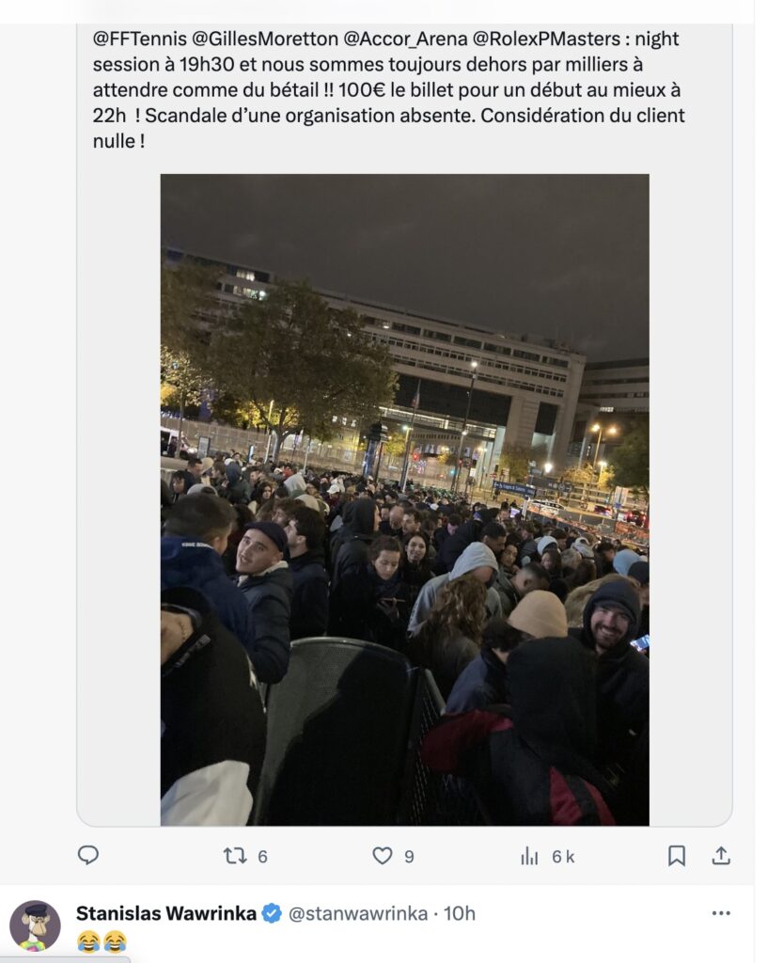The height and width of the screenshot is (963, 767).
Task: Open the 10h timestamp link
Action: 460,913
